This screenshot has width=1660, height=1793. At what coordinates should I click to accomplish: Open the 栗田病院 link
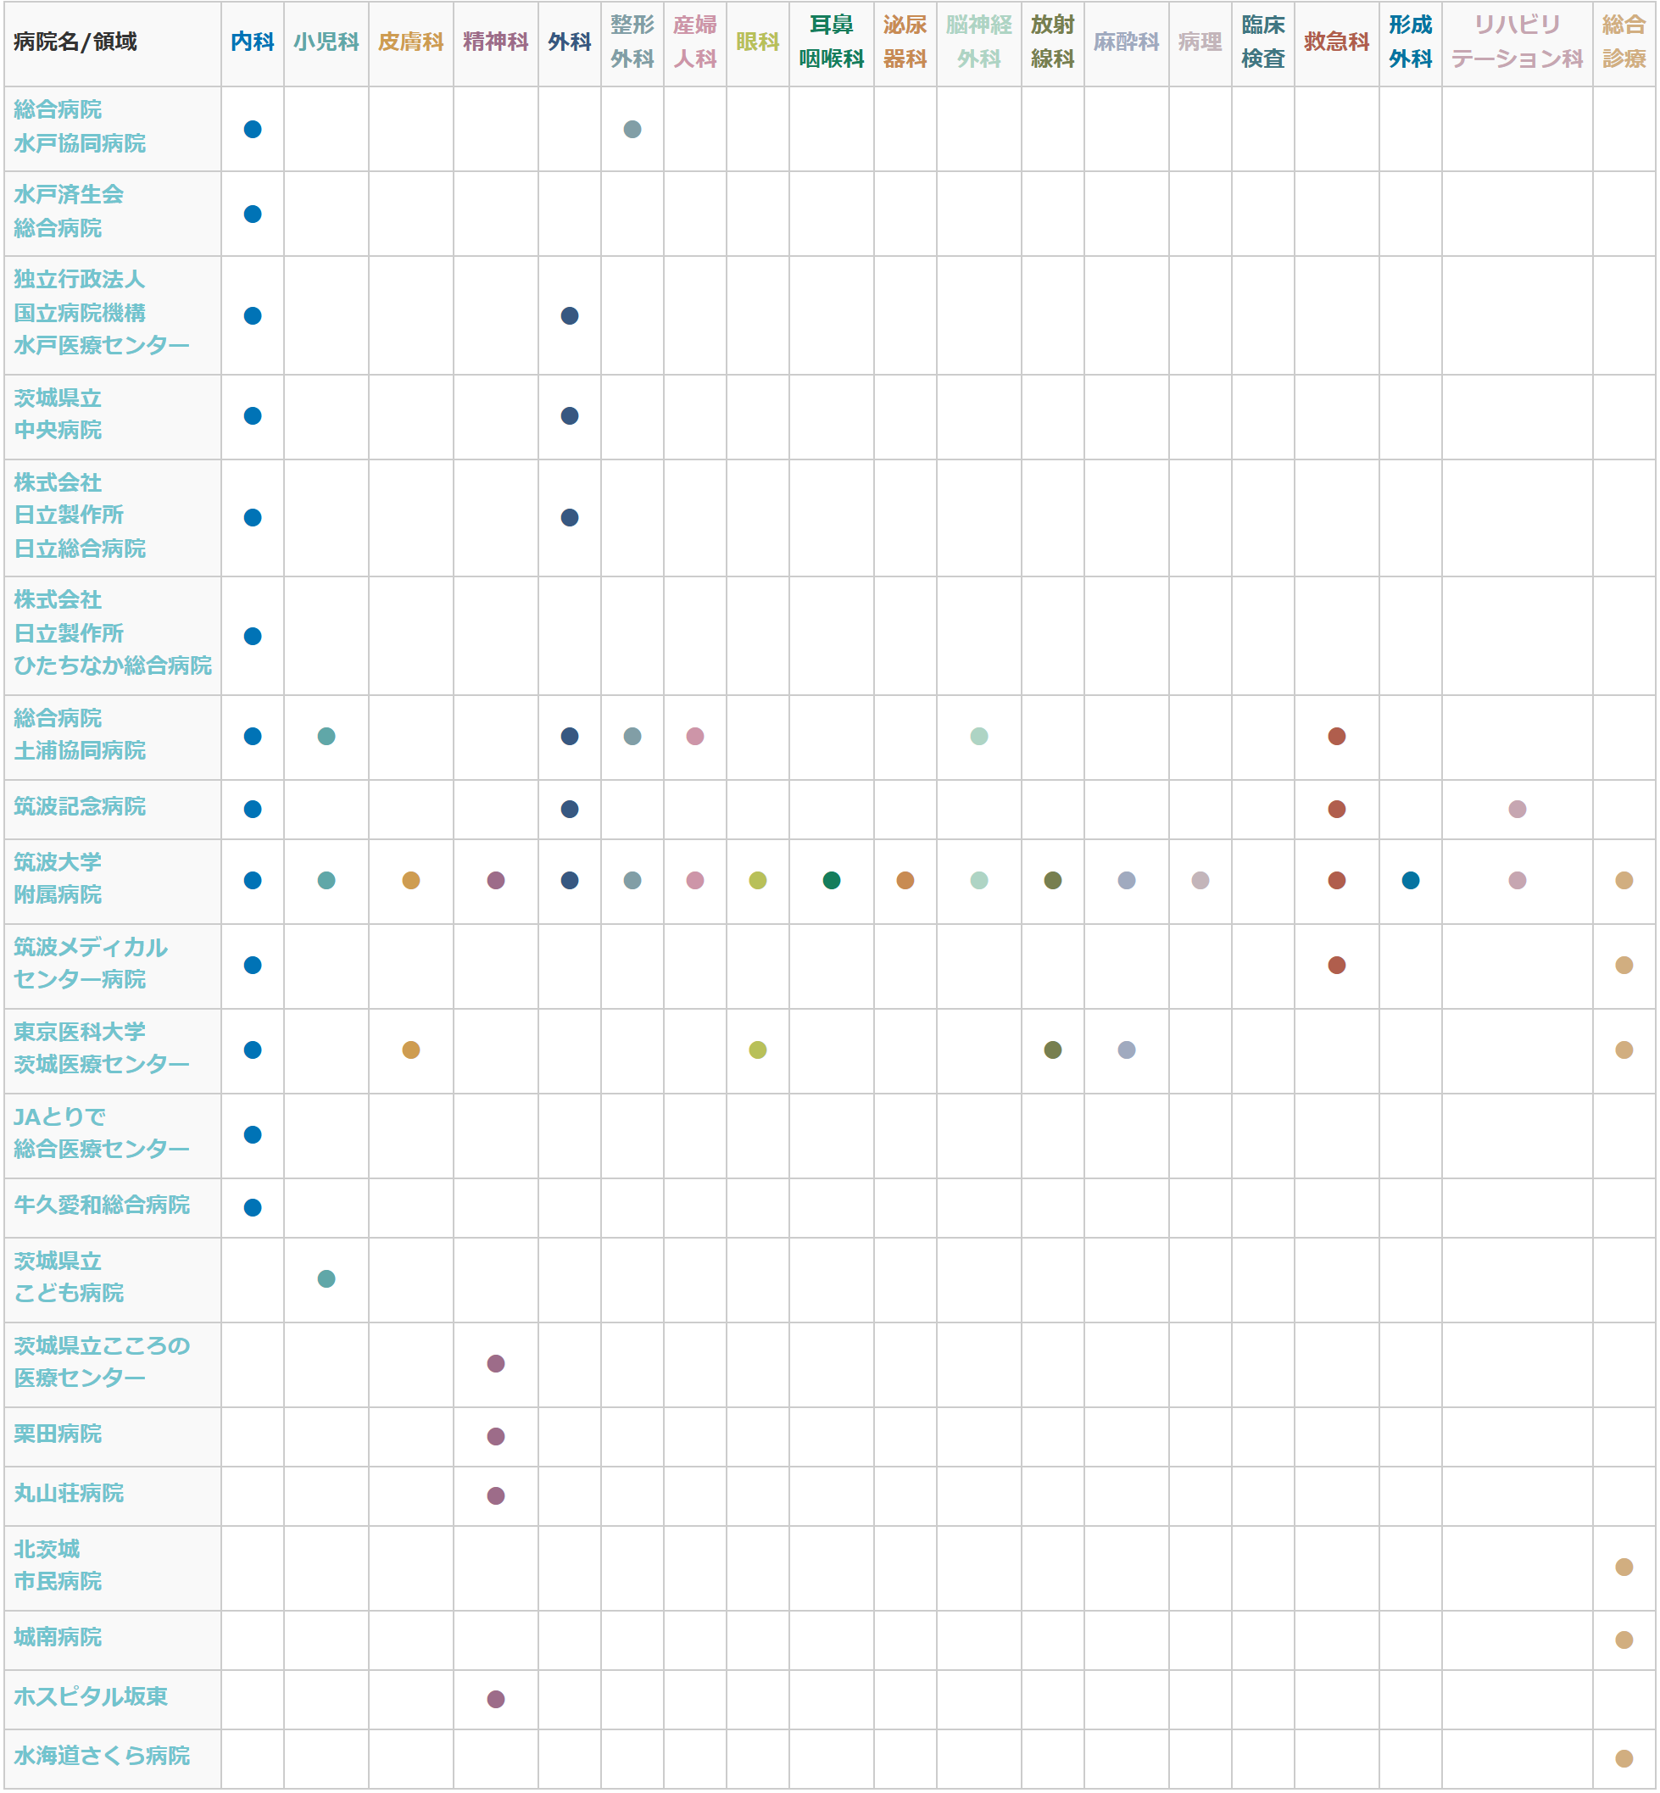(58, 1434)
